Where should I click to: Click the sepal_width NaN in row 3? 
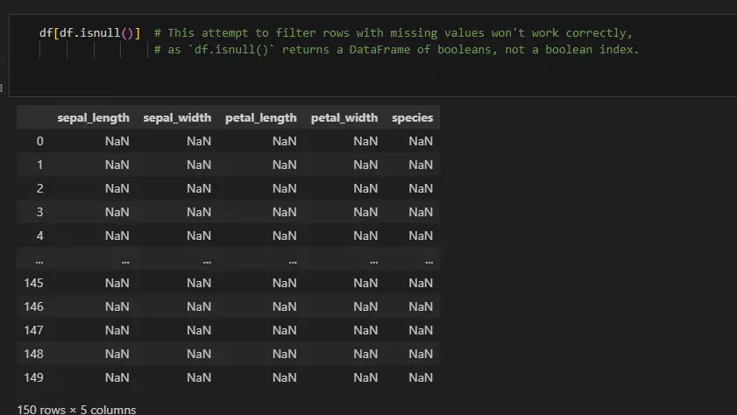[x=199, y=212]
